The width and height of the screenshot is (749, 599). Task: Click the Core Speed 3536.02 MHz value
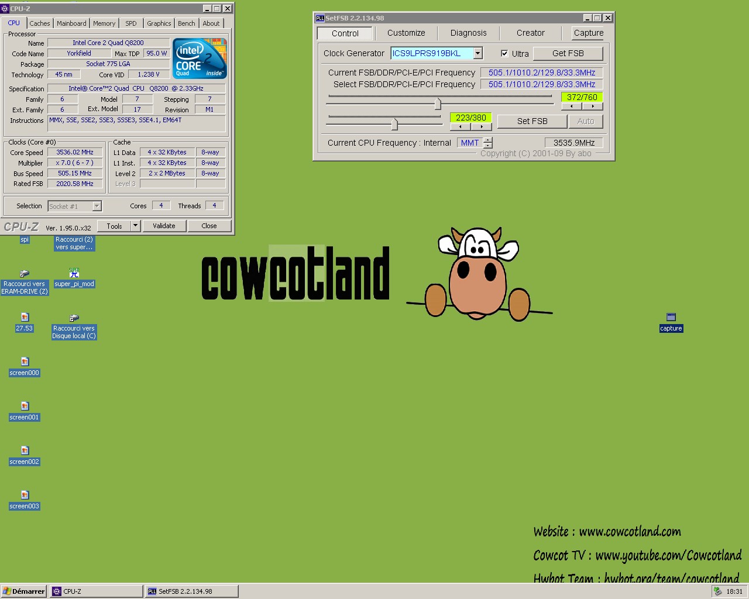[75, 152]
